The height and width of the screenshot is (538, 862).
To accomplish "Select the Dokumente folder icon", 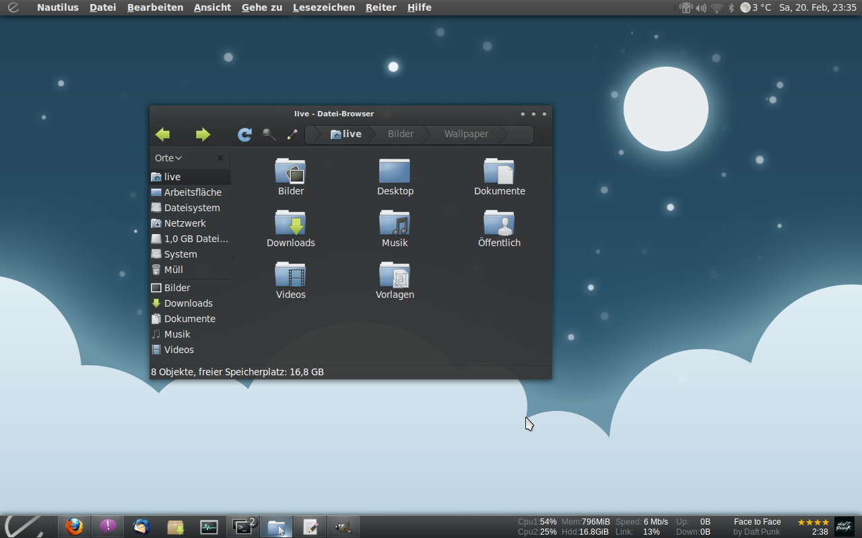I will [499, 171].
